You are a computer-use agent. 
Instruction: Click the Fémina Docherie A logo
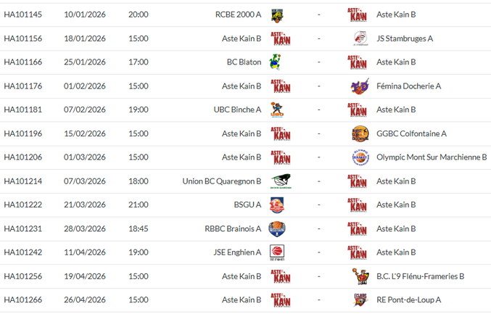click(x=360, y=86)
